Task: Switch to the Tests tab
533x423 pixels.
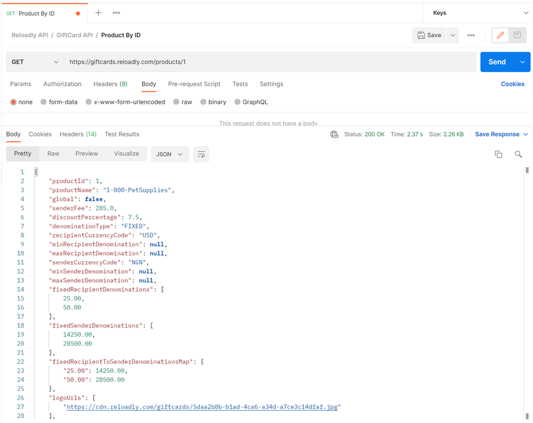Action: tap(240, 84)
